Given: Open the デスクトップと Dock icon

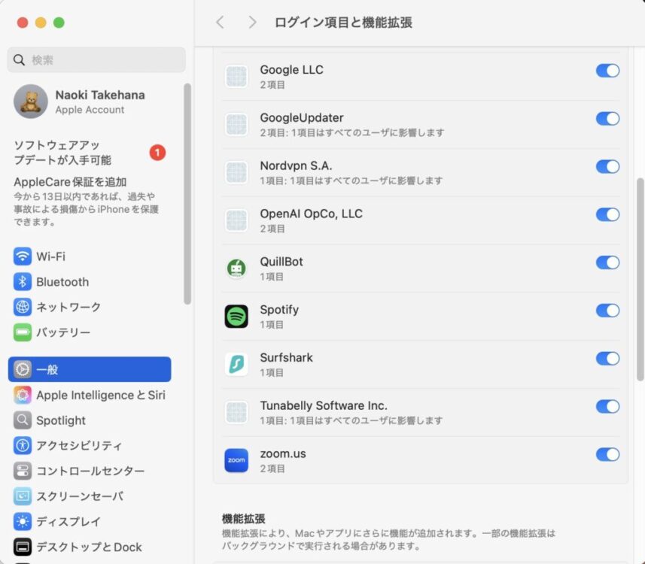Looking at the screenshot, I should pos(23,547).
